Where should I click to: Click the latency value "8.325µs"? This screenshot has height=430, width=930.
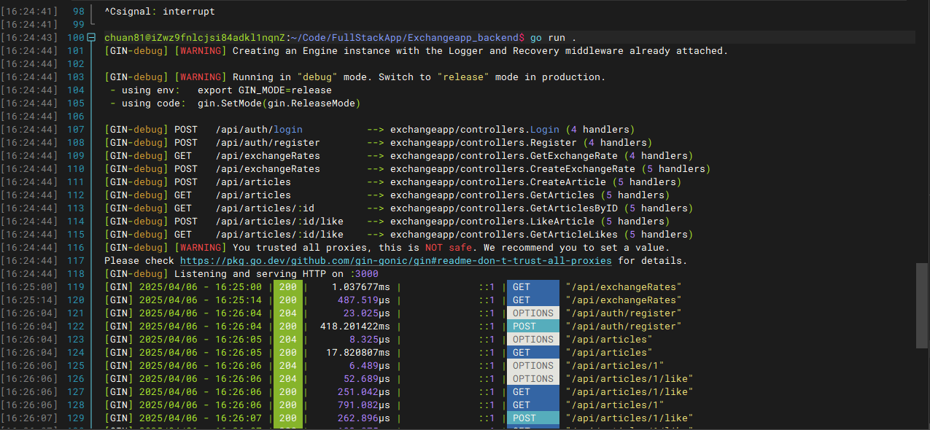(x=370, y=340)
